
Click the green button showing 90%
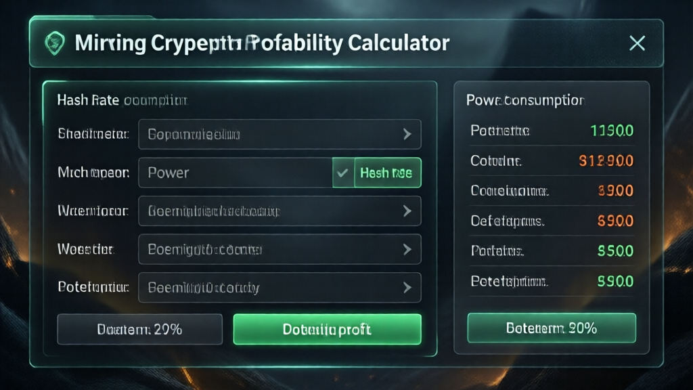pyautogui.click(x=552, y=328)
